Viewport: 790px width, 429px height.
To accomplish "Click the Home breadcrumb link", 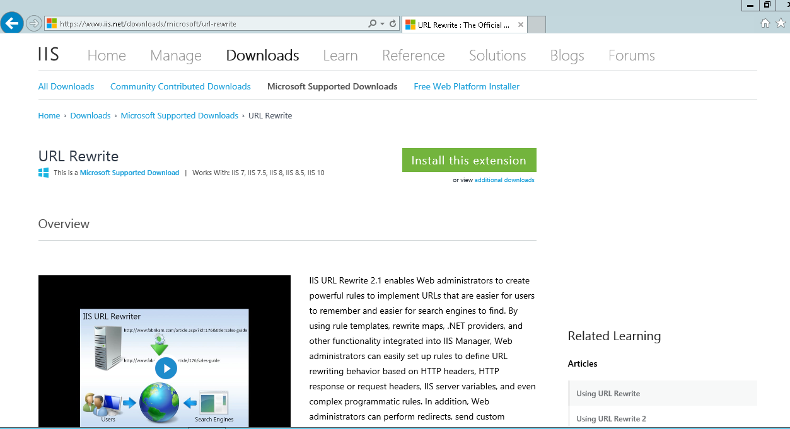I will click(49, 116).
